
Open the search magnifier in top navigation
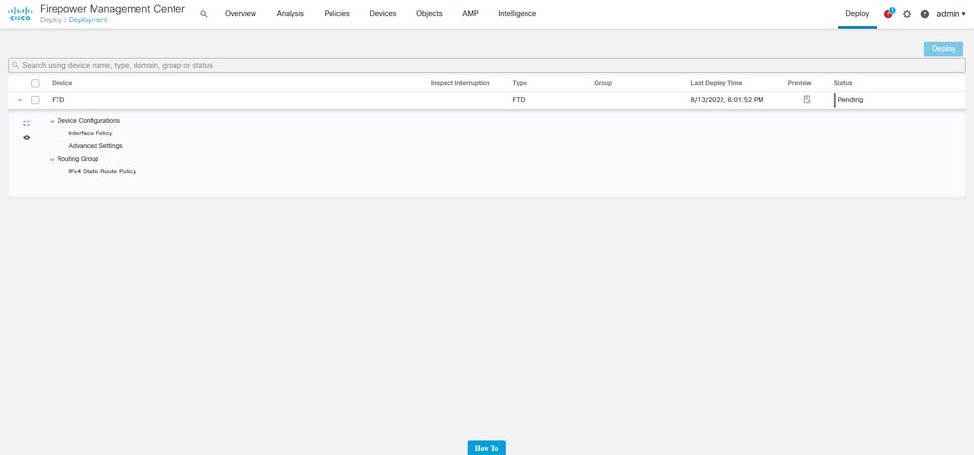(x=203, y=14)
